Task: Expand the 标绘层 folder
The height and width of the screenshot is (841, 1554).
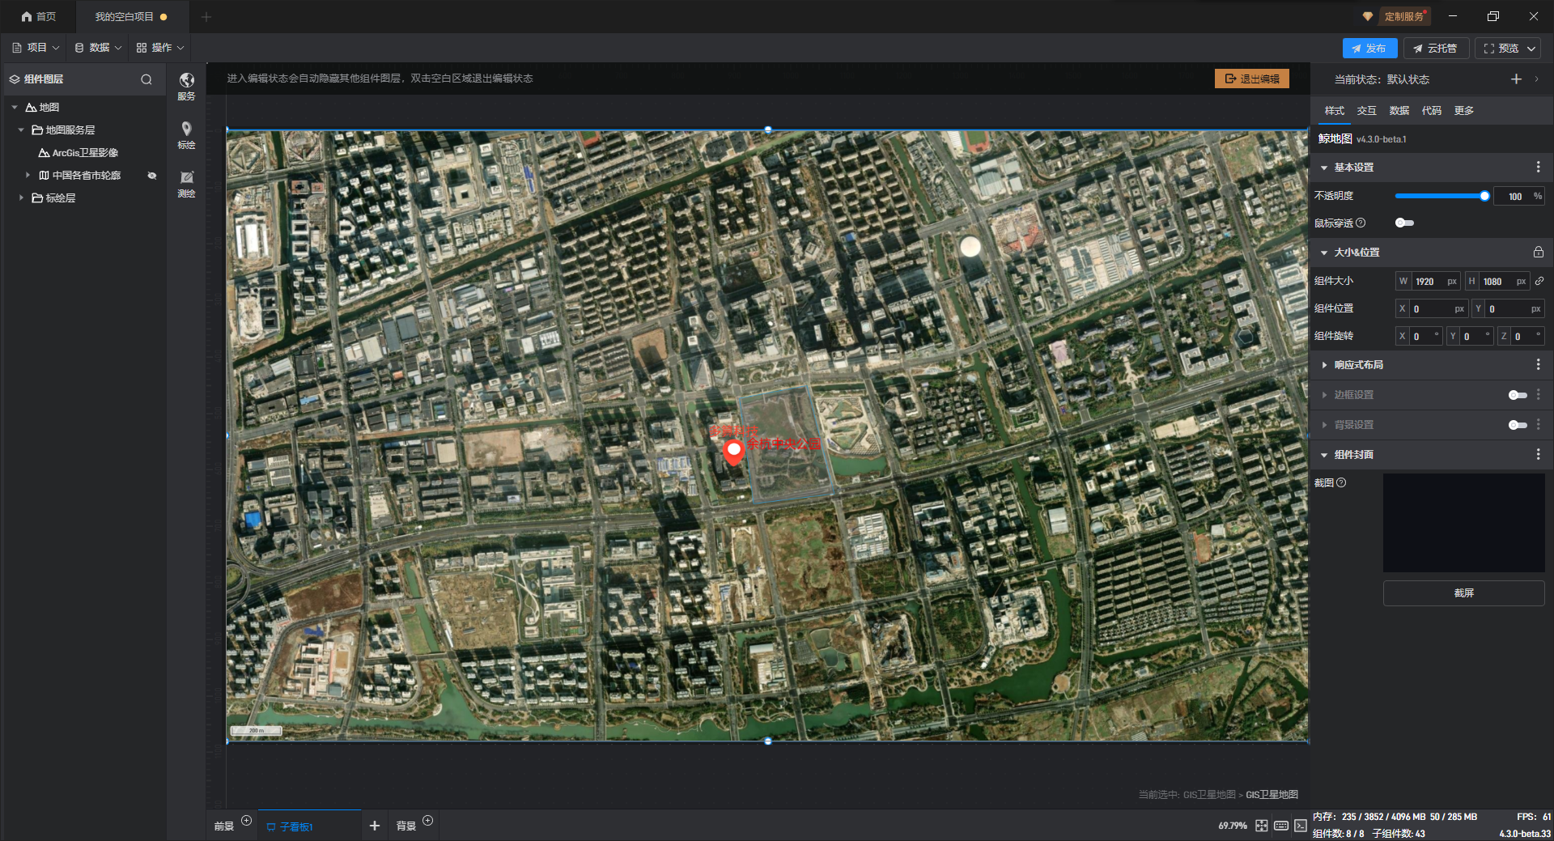Action: (21, 198)
